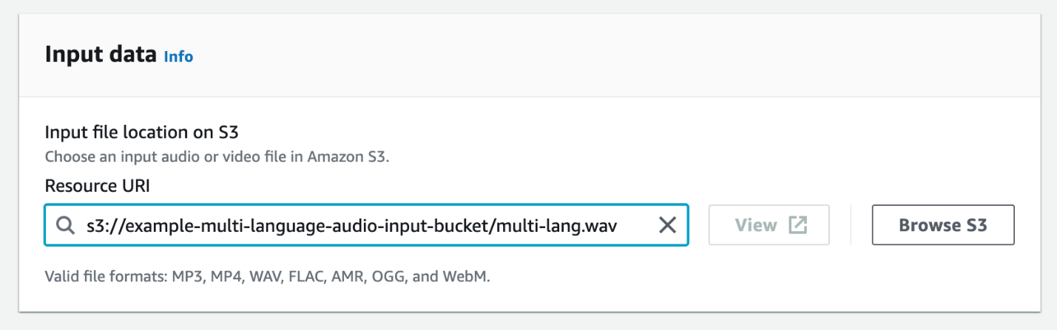
Task: Click the magnifier search icon in Resource URI
Action: pos(65,225)
